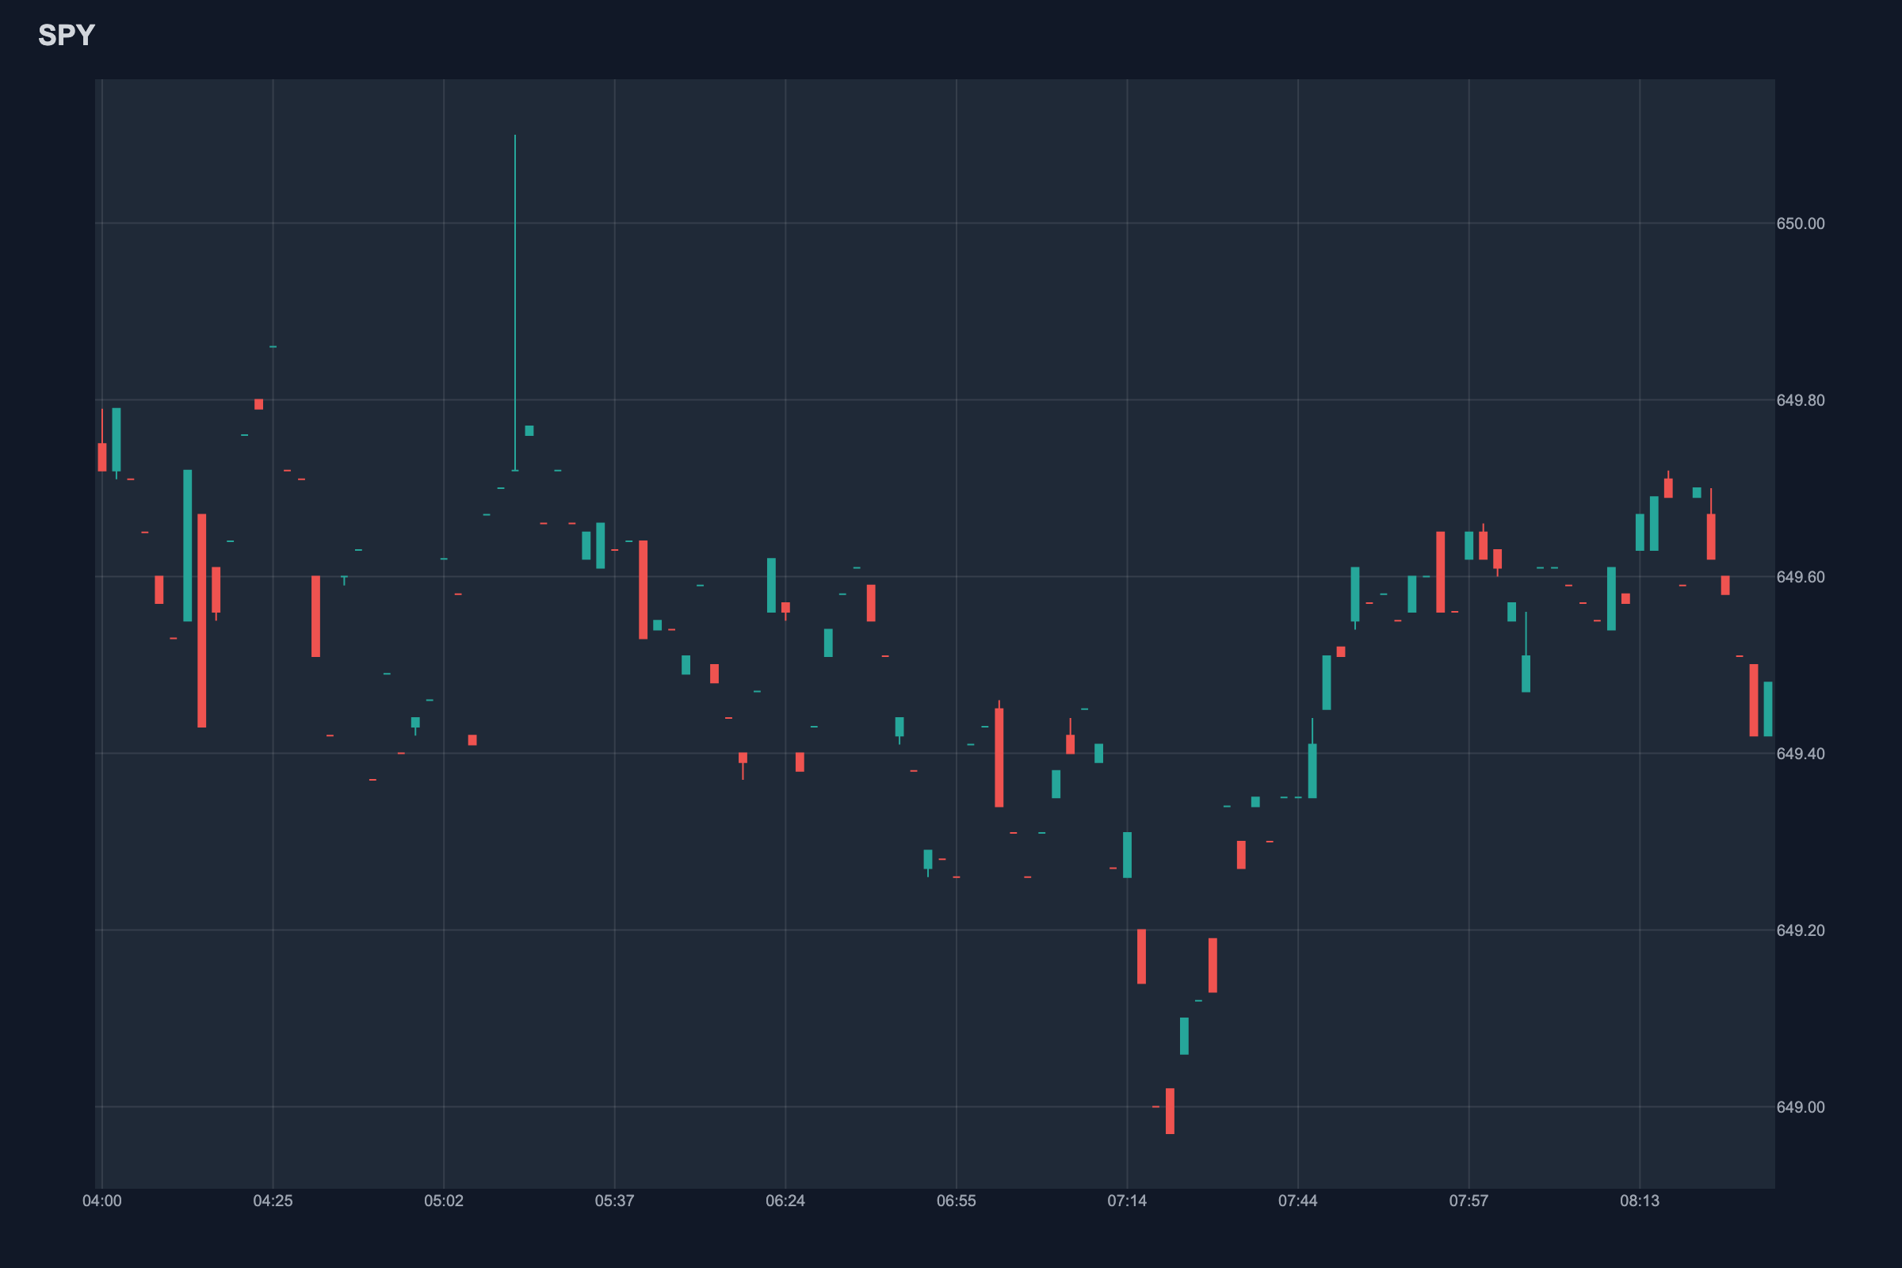Click the 07:57 time axis label
The width and height of the screenshot is (1902, 1268).
[1469, 1201]
